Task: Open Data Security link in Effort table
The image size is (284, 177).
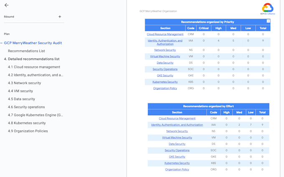Action: click(177, 144)
